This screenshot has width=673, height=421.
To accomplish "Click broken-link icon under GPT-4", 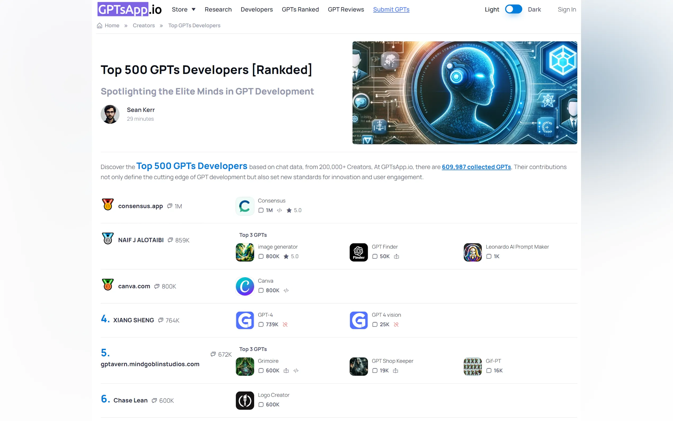I will click(285, 325).
